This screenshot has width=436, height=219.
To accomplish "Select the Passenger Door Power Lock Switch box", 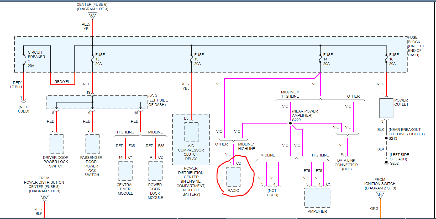I will pyautogui.click(x=92, y=144).
